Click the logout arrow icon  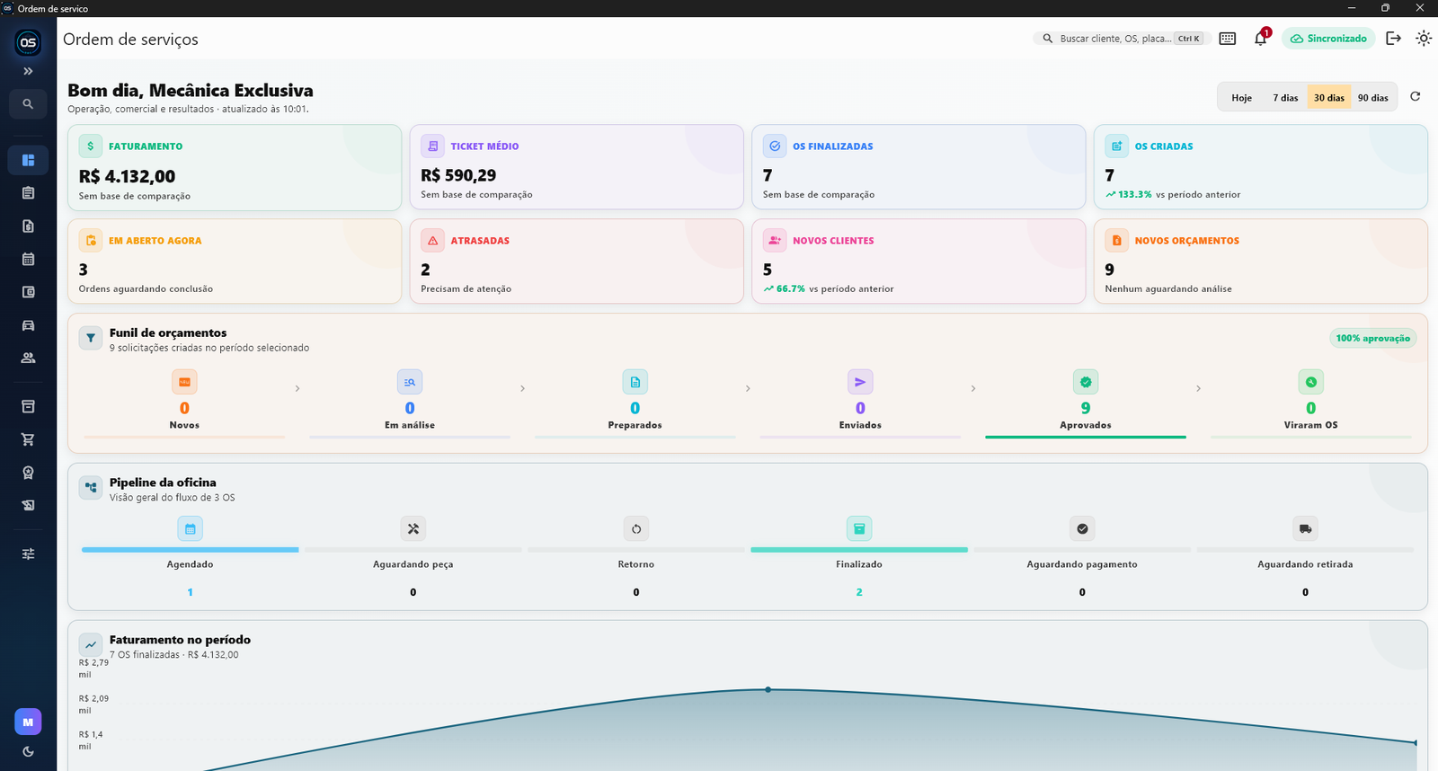[1394, 39]
